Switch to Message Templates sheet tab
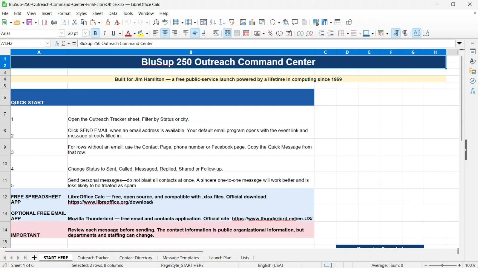The width and height of the screenshot is (478, 268). [x=181, y=258]
